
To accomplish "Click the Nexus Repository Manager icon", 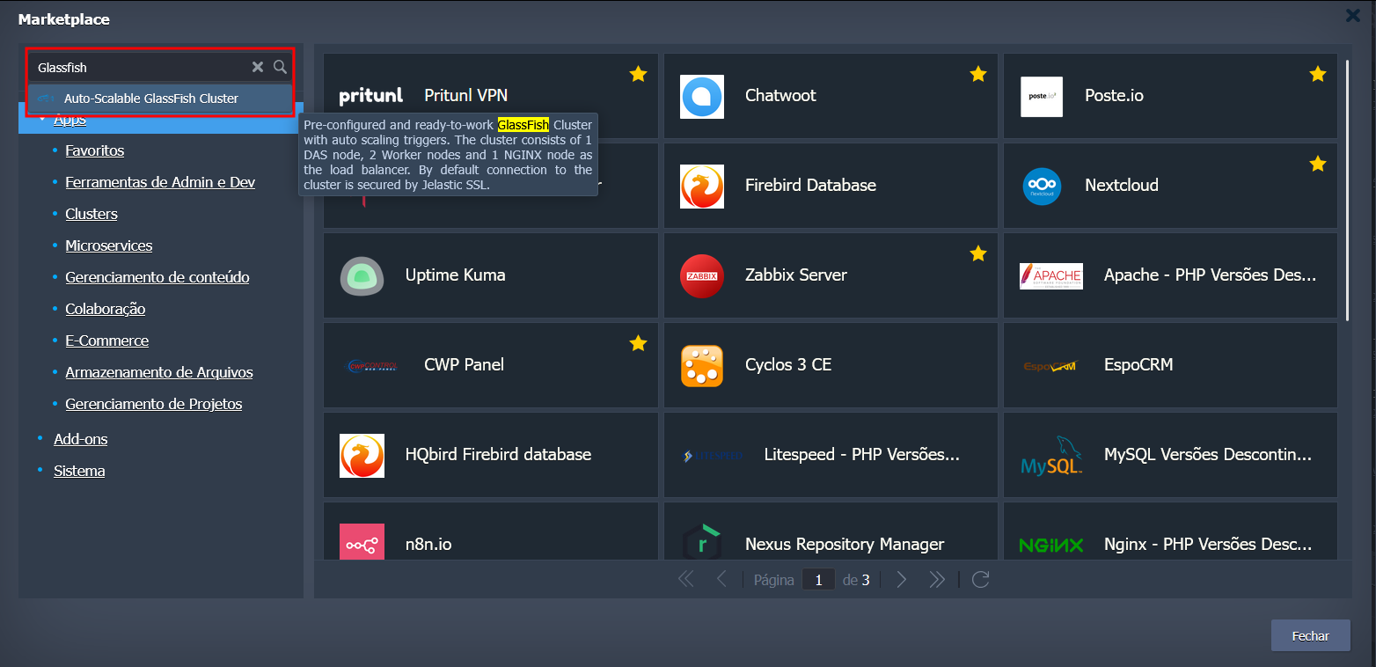I will [702, 542].
